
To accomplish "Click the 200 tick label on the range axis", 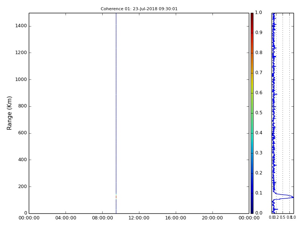I will pyautogui.click(x=22, y=187).
